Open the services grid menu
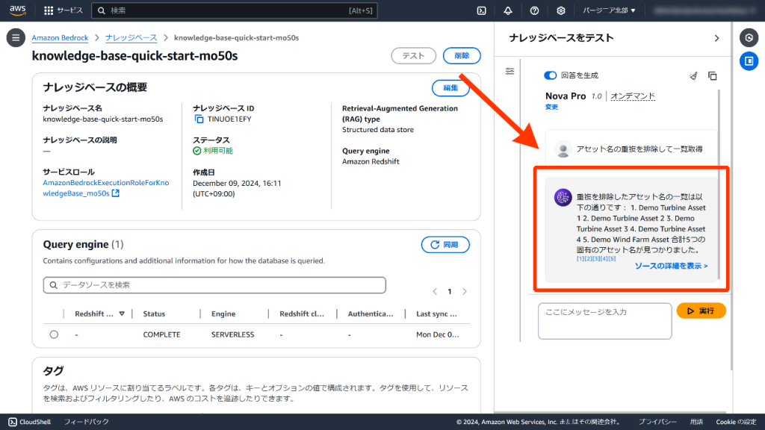 (49, 10)
